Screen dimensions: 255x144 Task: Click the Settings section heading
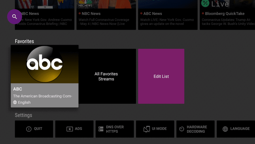pos(23,115)
